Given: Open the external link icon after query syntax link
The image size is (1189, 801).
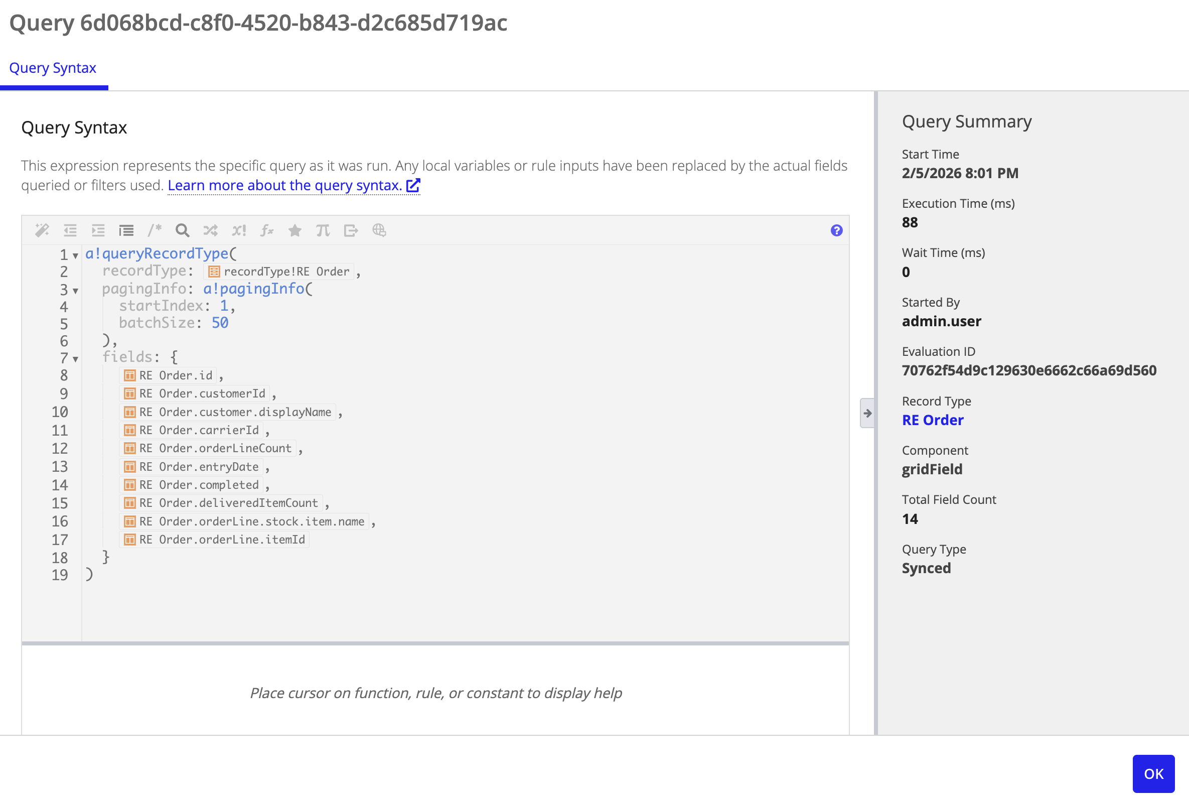Looking at the screenshot, I should point(413,185).
